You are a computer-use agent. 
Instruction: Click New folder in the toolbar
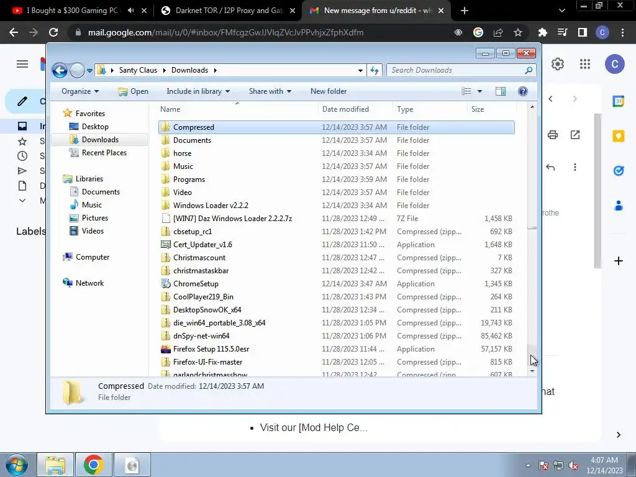(x=329, y=91)
